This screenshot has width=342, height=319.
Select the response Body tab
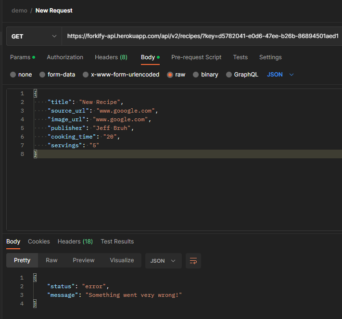click(x=13, y=242)
